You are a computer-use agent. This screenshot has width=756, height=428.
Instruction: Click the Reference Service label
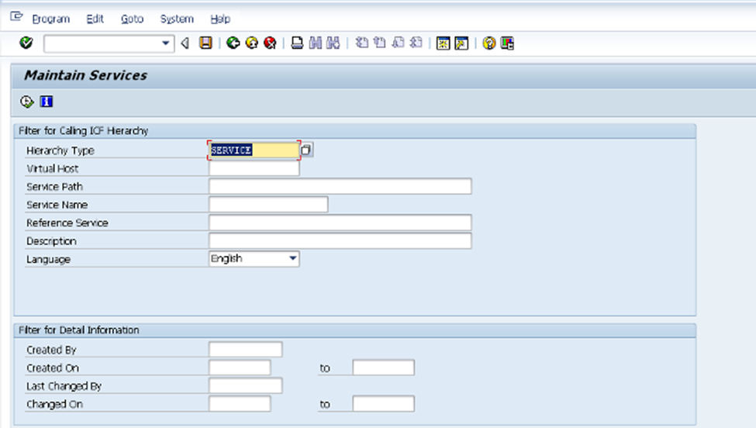67,223
